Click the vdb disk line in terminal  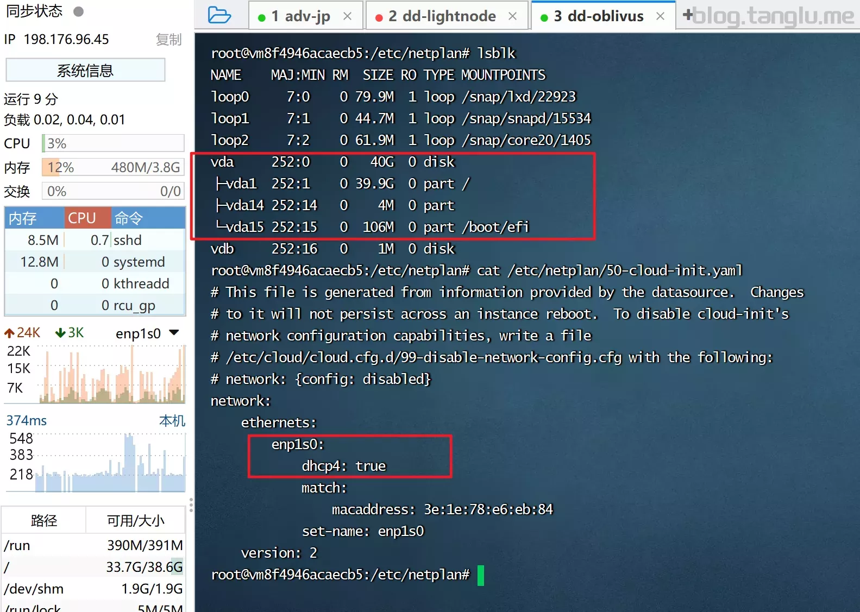tap(332, 249)
